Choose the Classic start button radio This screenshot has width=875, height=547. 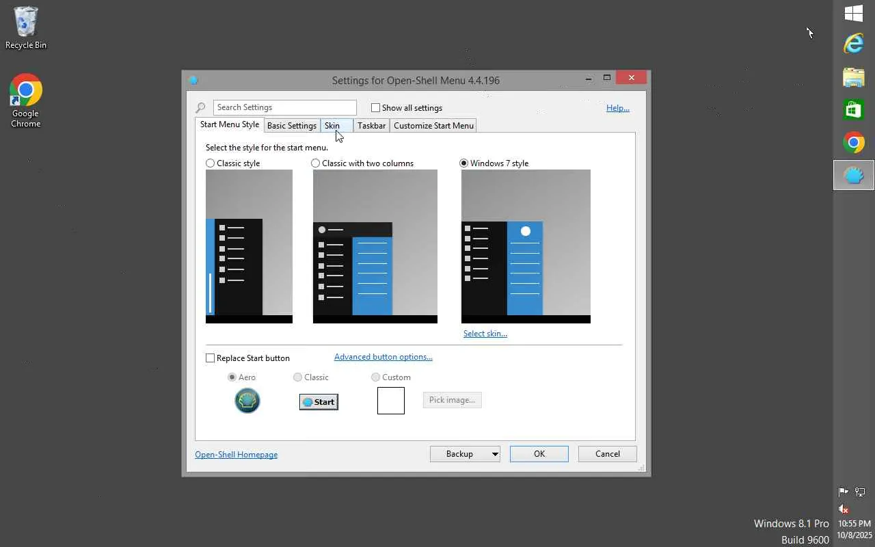297,377
